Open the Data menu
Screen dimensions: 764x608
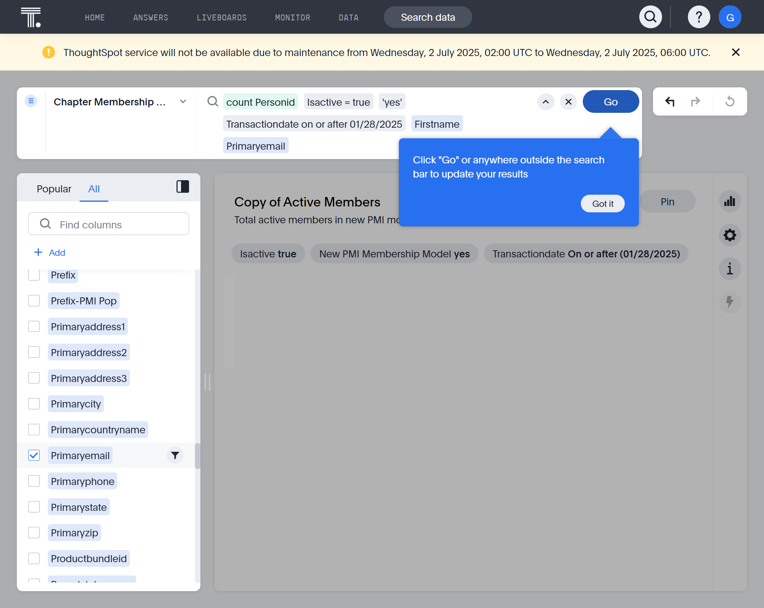(348, 18)
